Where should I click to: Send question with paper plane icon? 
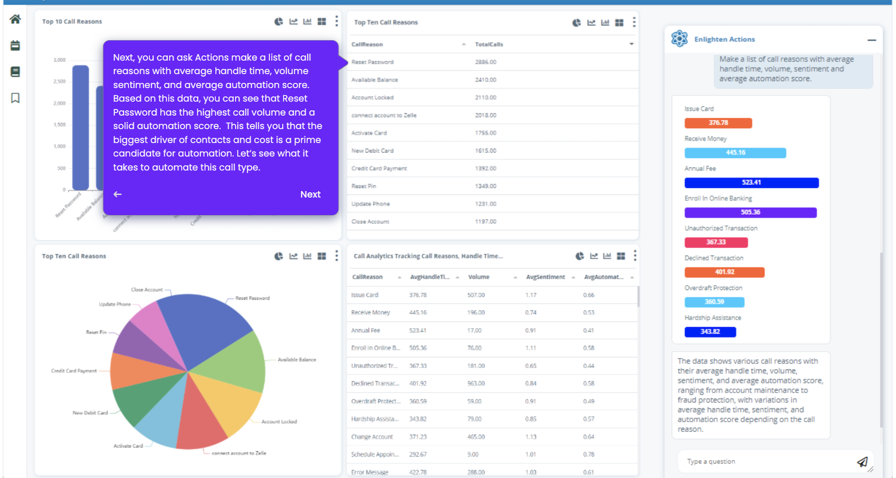tap(862, 462)
